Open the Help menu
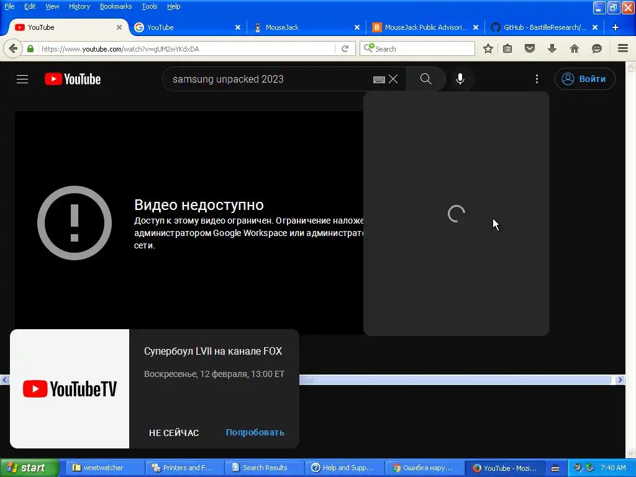The width and height of the screenshot is (636, 477). (x=174, y=6)
